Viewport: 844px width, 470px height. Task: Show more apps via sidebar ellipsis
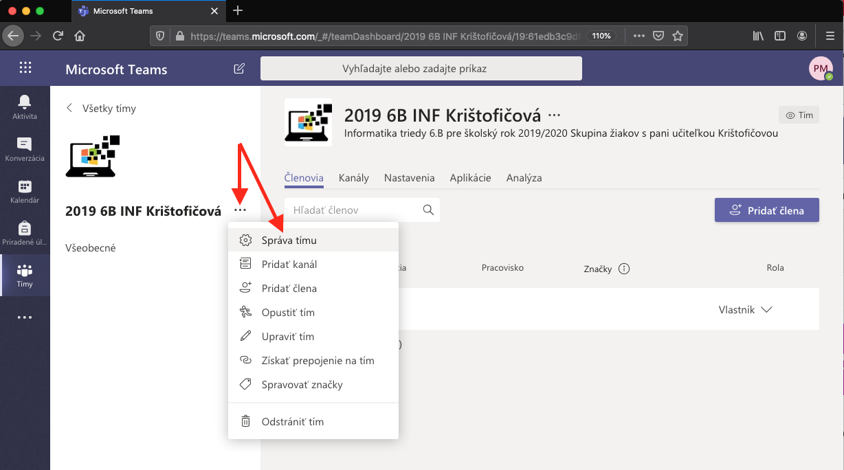25,317
